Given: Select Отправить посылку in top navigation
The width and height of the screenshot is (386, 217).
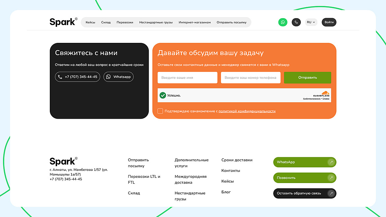Looking at the screenshot, I should point(231,22).
